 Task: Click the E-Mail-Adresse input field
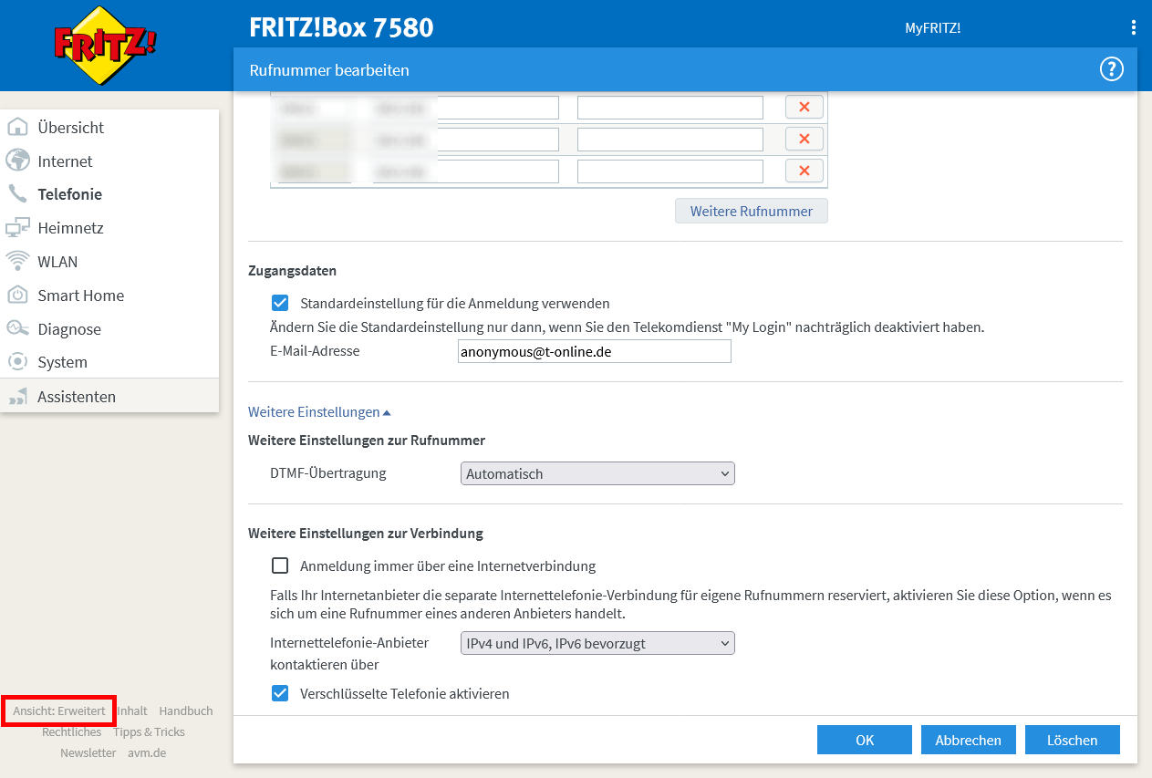click(x=594, y=351)
